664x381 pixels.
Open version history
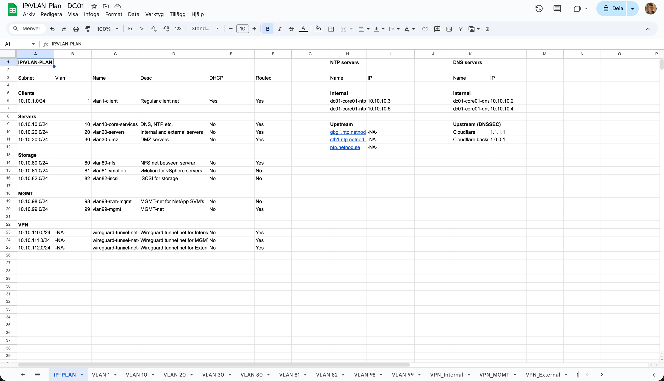point(539,8)
